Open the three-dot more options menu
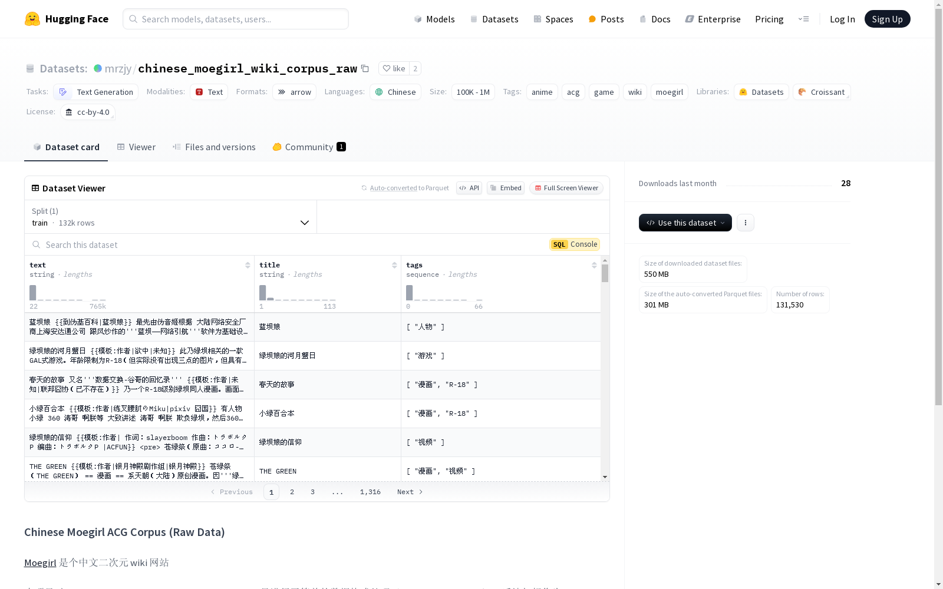 coord(746,223)
